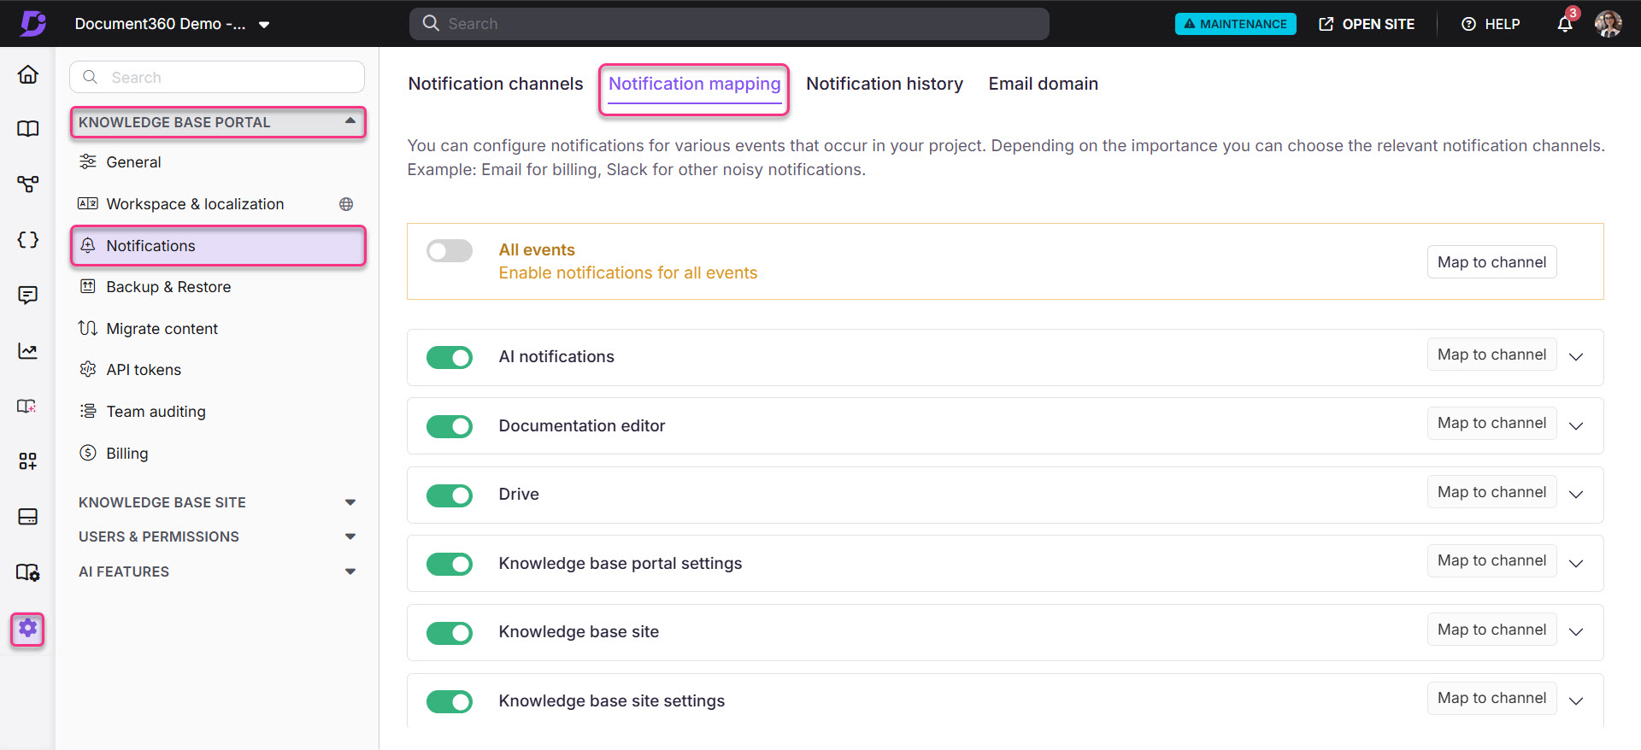Turn off the Drive notifications toggle
Image resolution: width=1641 pixels, height=750 pixels.
point(450,495)
